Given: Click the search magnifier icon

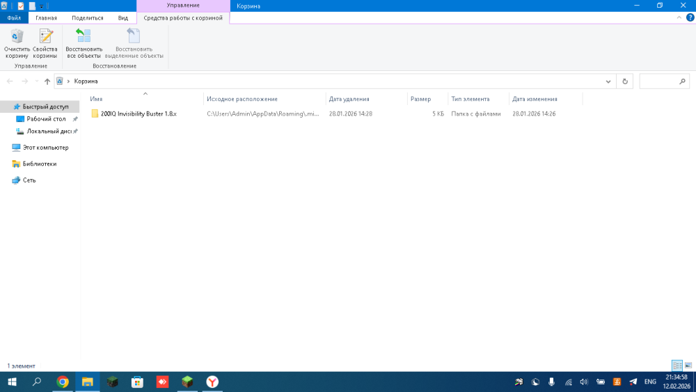Looking at the screenshot, I should (682, 81).
